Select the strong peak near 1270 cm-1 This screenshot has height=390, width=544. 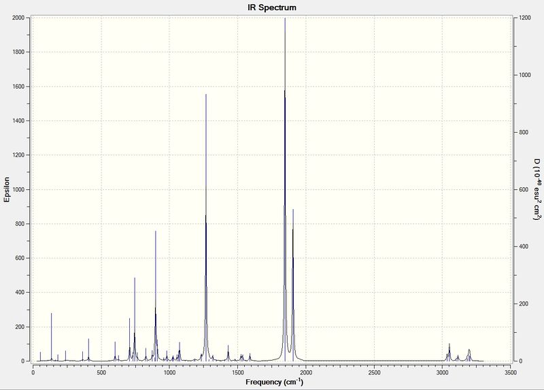pos(206,227)
